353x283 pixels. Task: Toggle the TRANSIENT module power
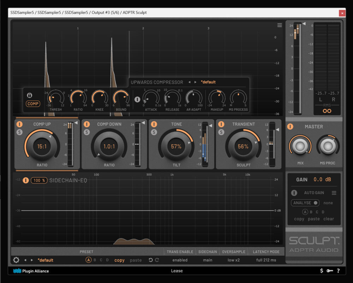[x=221, y=124]
